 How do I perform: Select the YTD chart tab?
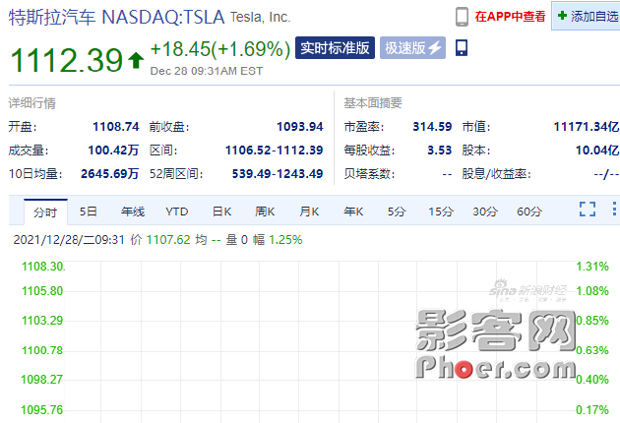click(x=177, y=211)
